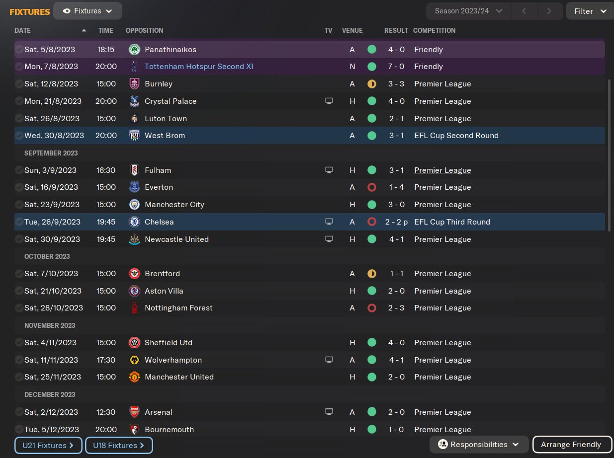Sort fixtures by Competition column header

coord(434,30)
